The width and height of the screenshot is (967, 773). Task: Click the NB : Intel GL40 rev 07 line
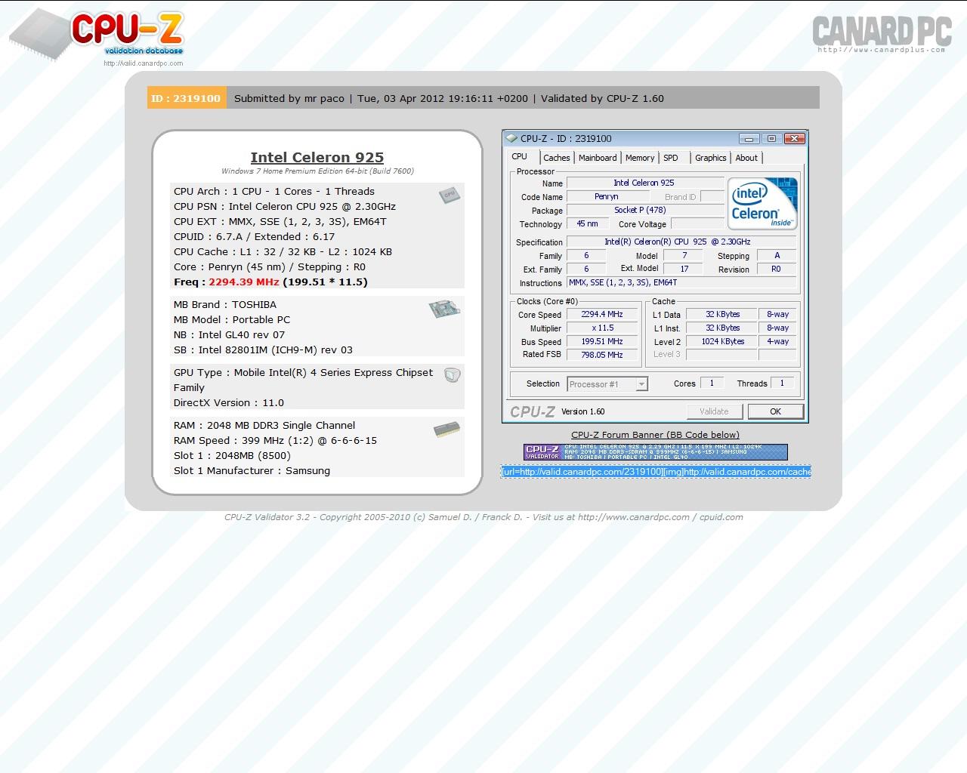click(230, 334)
